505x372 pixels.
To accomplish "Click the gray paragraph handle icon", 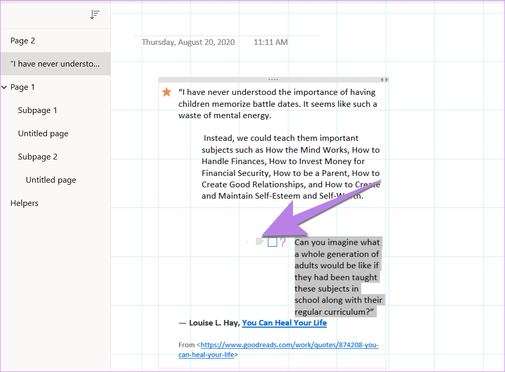I will [260, 241].
